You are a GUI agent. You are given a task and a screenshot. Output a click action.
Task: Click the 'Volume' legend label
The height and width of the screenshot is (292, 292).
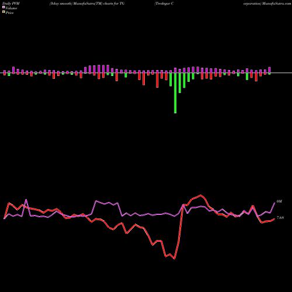(x=11, y=8)
